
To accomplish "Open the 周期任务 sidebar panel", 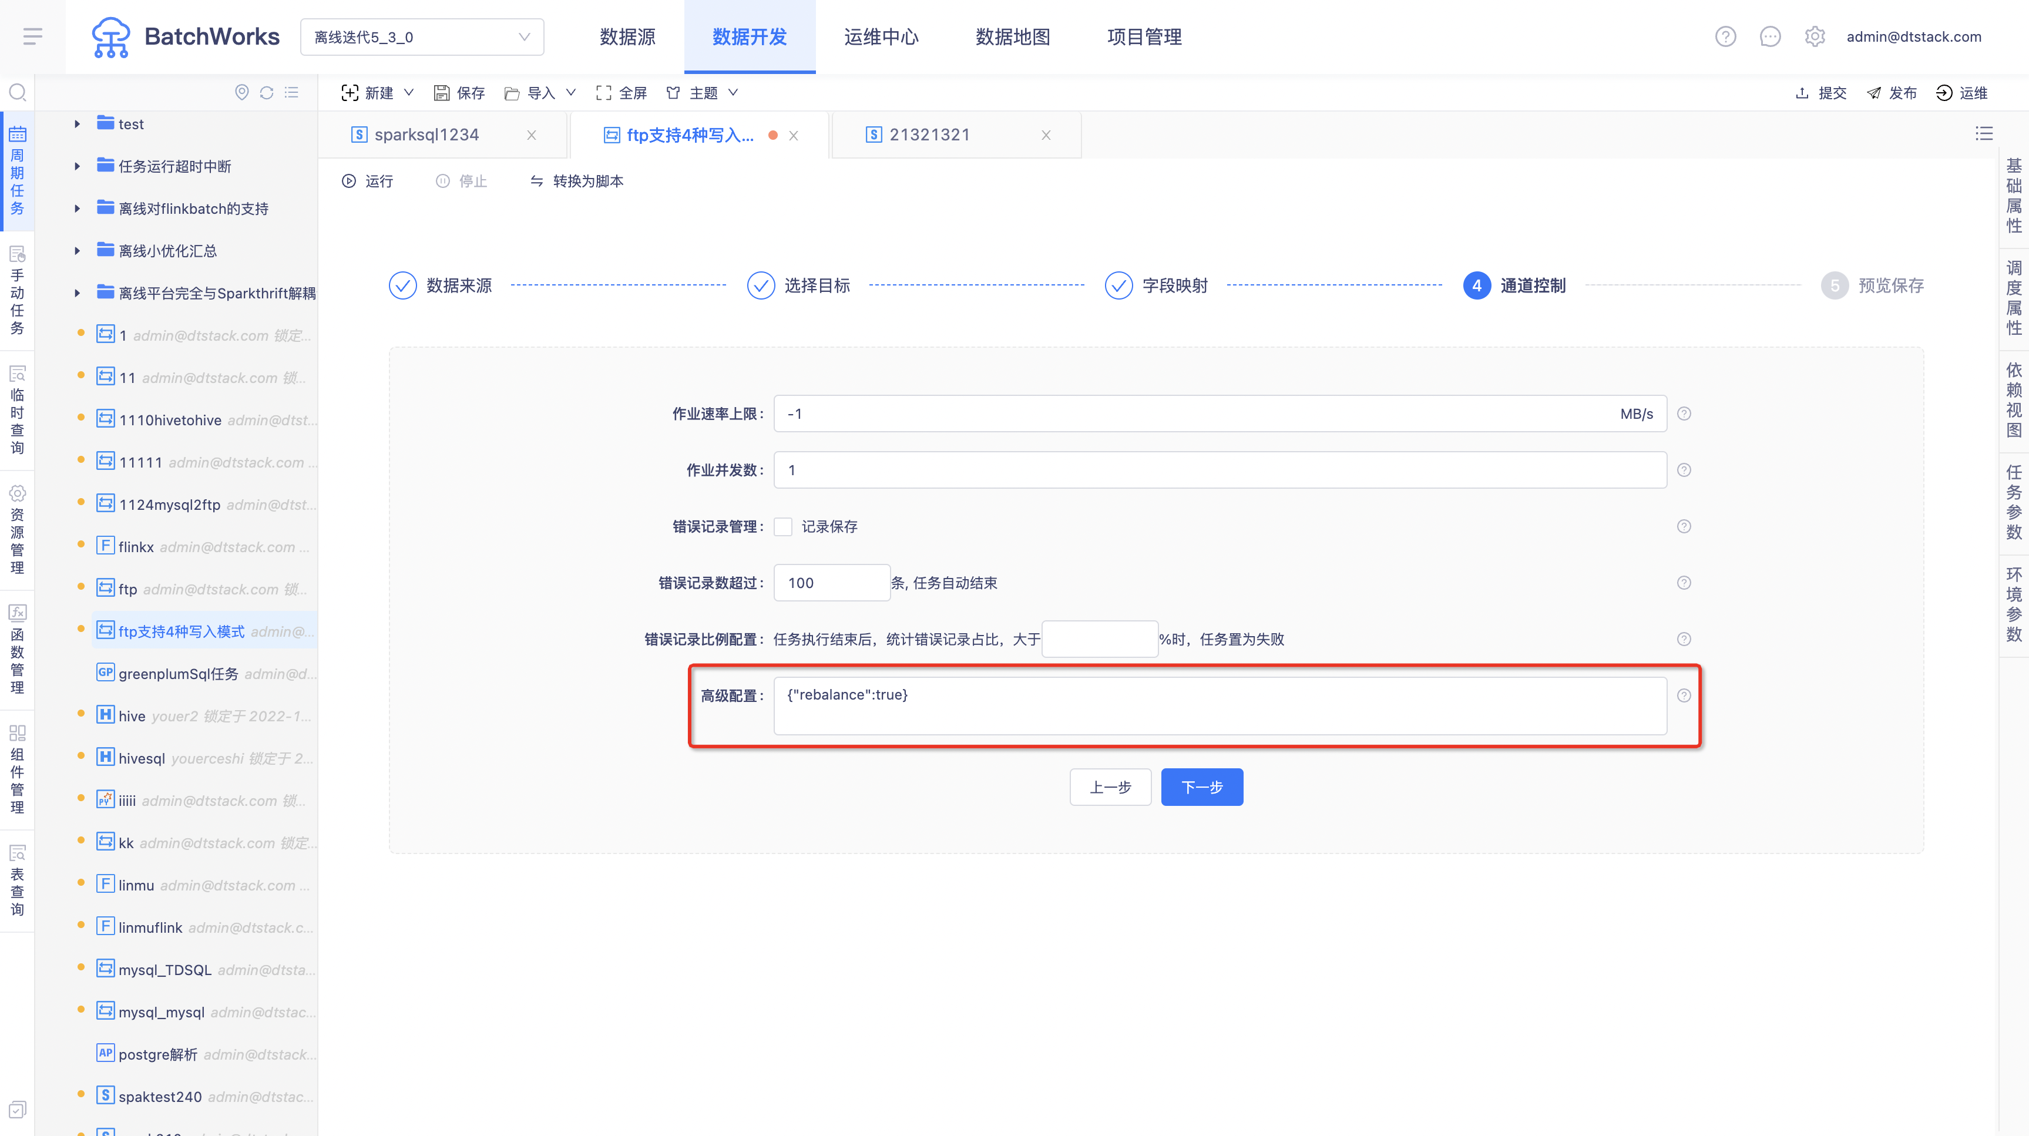I will click(x=17, y=171).
